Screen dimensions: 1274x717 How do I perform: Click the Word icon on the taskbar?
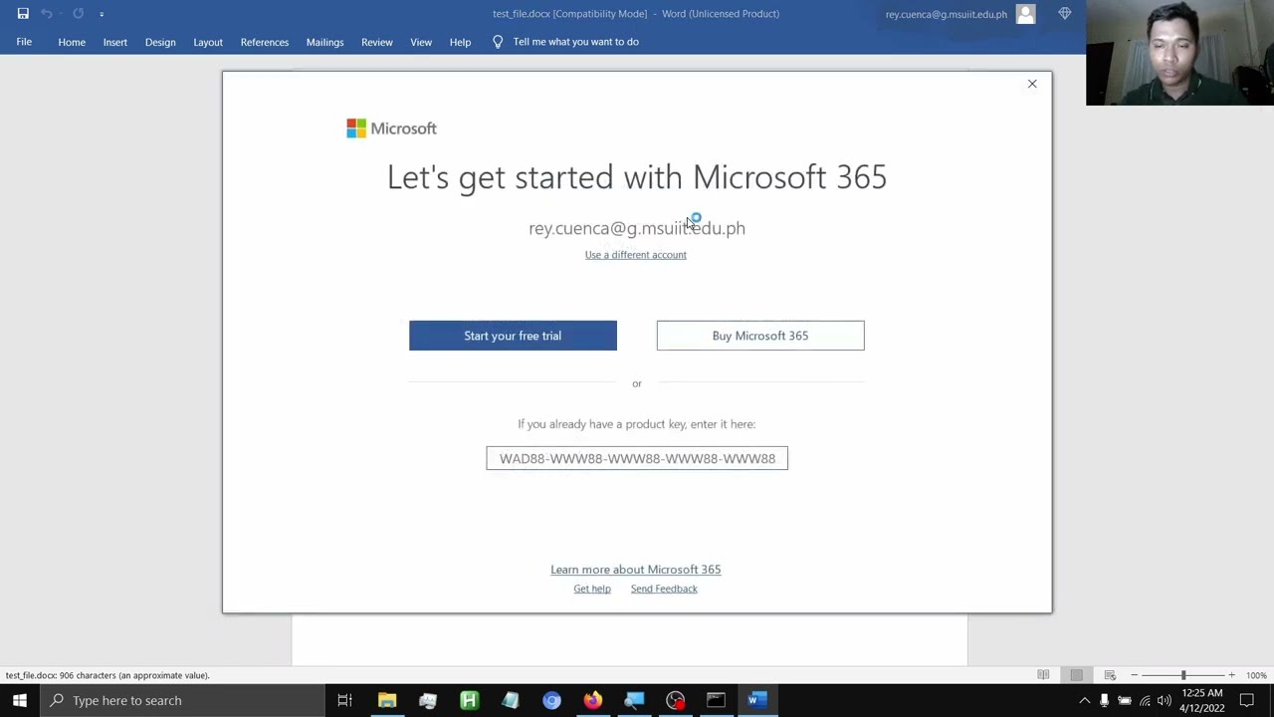tap(757, 700)
